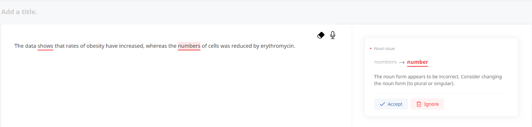
Task: Activate the microphone dictation icon
Action: pyautogui.click(x=332, y=35)
